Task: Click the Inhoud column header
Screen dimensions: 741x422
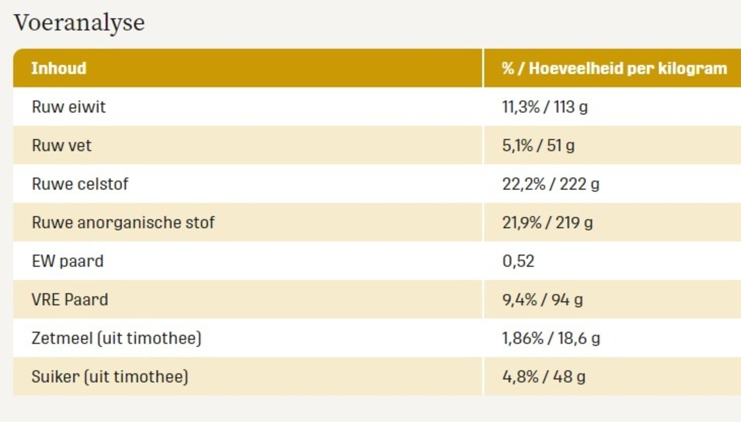Action: 59,68
